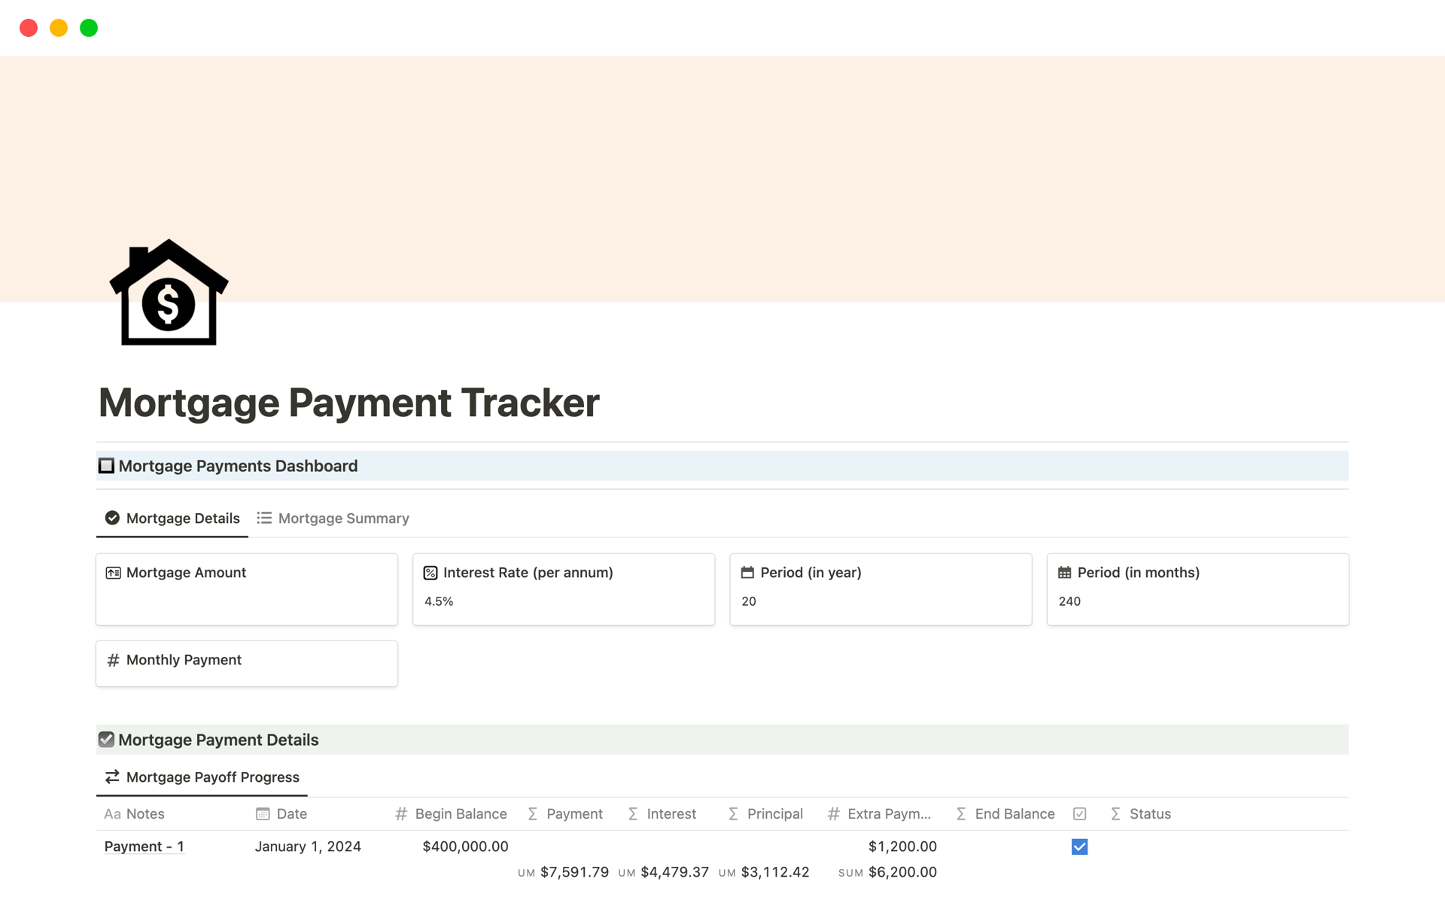Open the Payment - 1 page
Image resolution: width=1445 pixels, height=903 pixels.
pyautogui.click(x=144, y=846)
